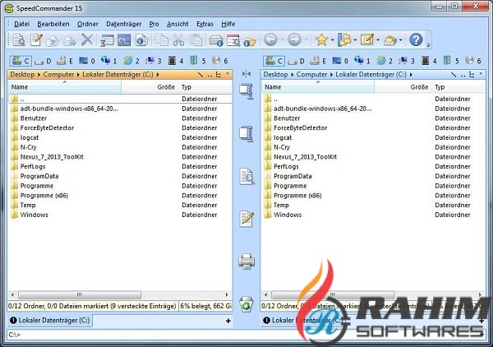Select network drive 1 in left drive bar
This screenshot has height=347, width=493.
coord(109,60)
